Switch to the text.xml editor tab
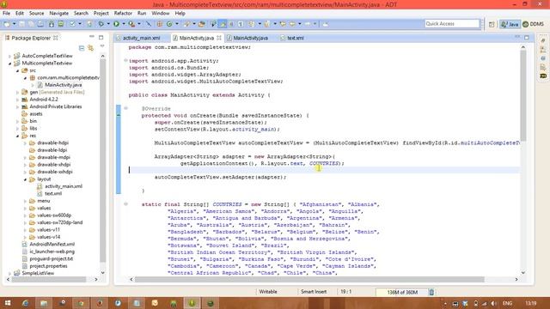The image size is (550, 309). pos(296,38)
